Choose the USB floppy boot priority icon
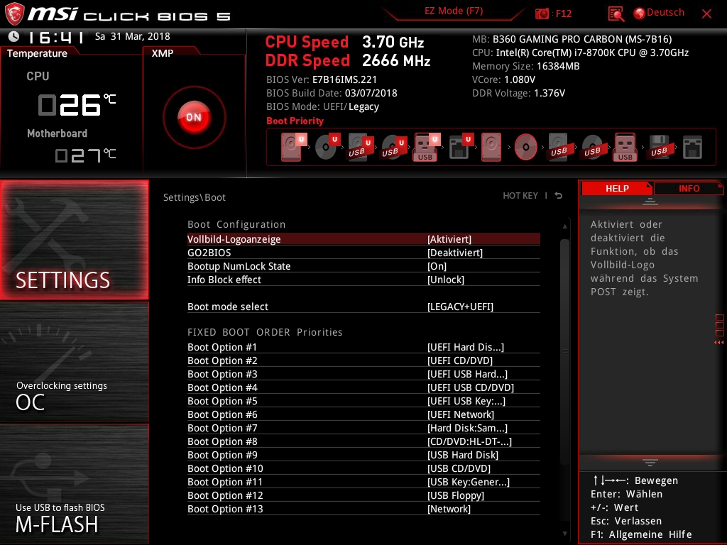Viewport: 727px width, 545px height. tap(659, 147)
